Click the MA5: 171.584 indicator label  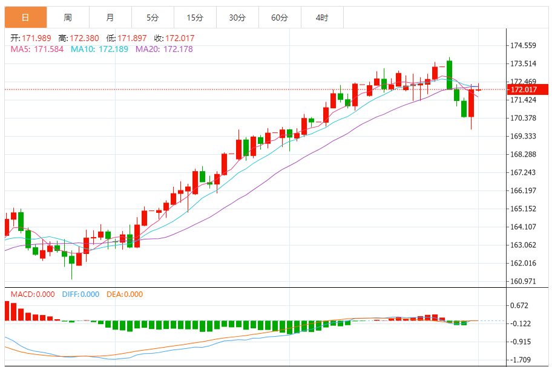click(x=38, y=49)
